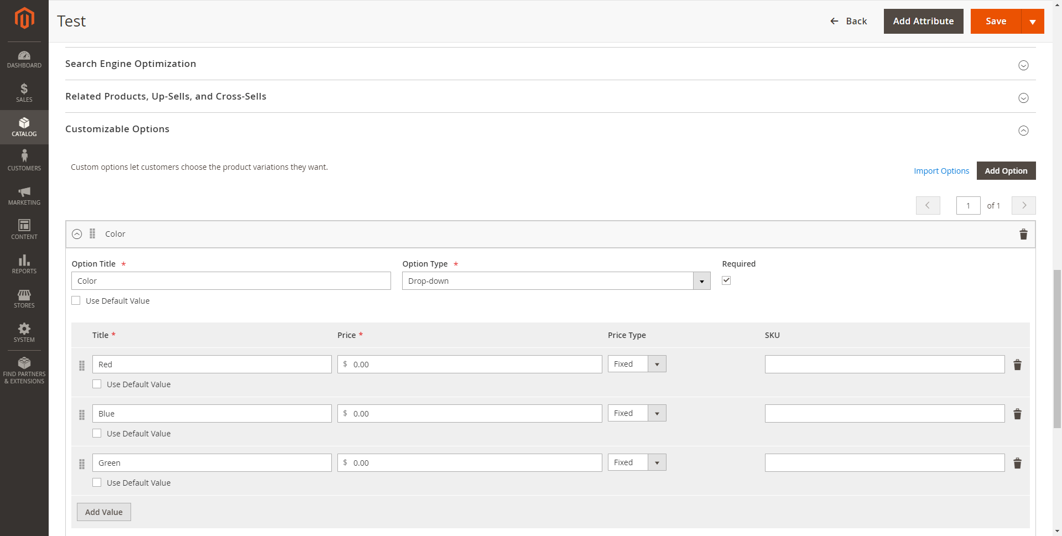The height and width of the screenshot is (536, 1062).
Task: Click the Magento logo icon
Action: (24, 18)
